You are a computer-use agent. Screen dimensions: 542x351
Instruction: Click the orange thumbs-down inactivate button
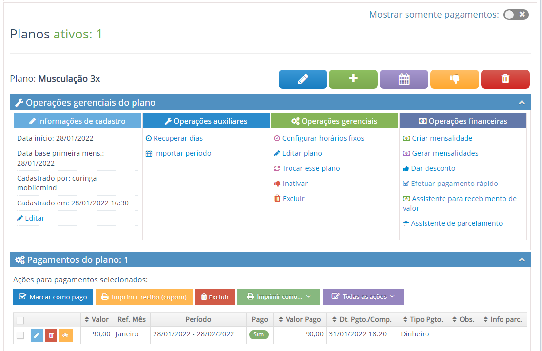(454, 79)
